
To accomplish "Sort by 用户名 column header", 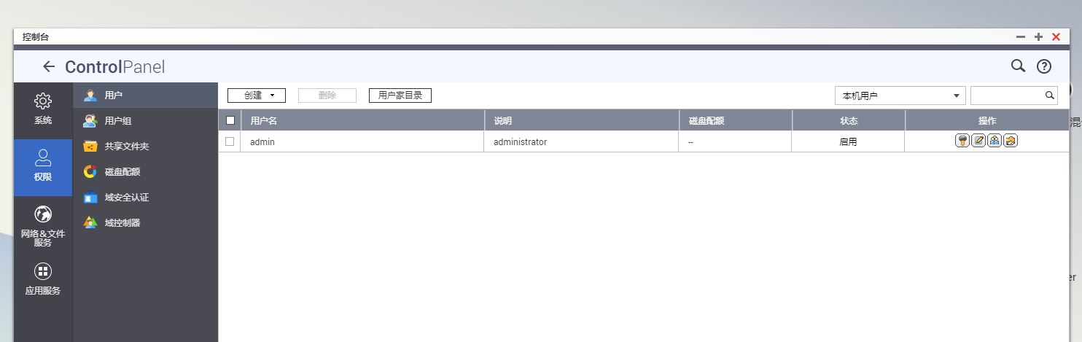I will click(x=362, y=120).
